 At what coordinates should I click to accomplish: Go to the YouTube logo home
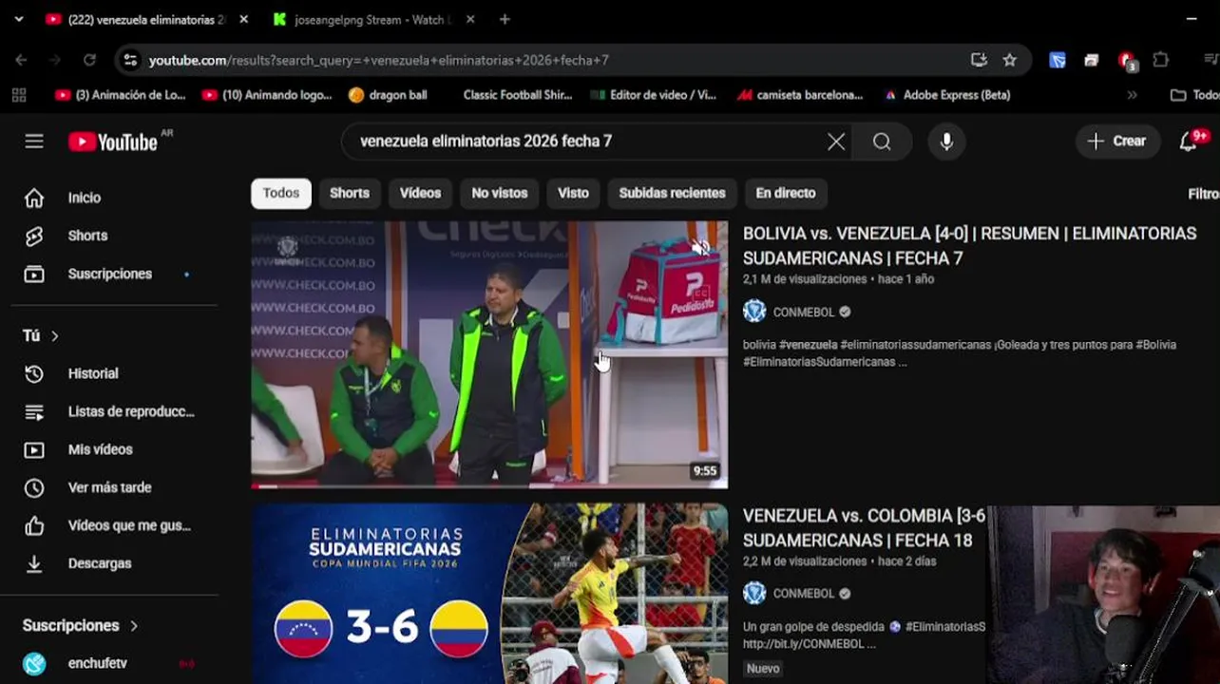[112, 142]
